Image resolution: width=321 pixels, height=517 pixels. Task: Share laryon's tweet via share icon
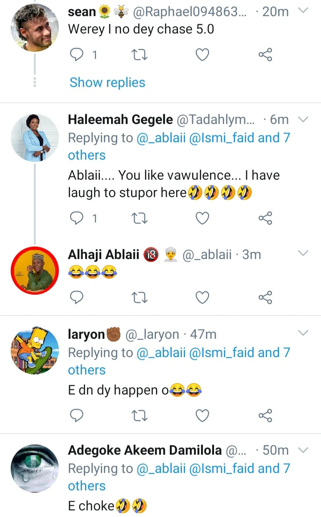click(x=265, y=416)
